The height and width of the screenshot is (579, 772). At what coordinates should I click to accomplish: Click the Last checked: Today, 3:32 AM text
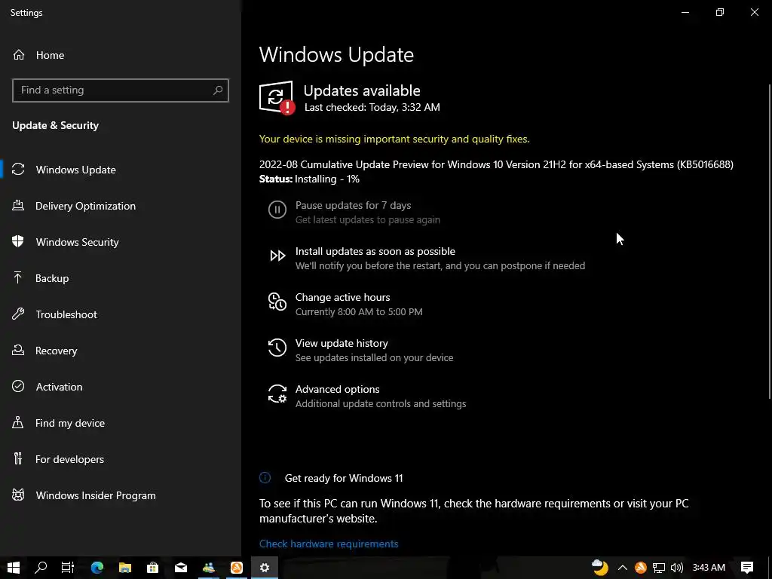(x=372, y=107)
